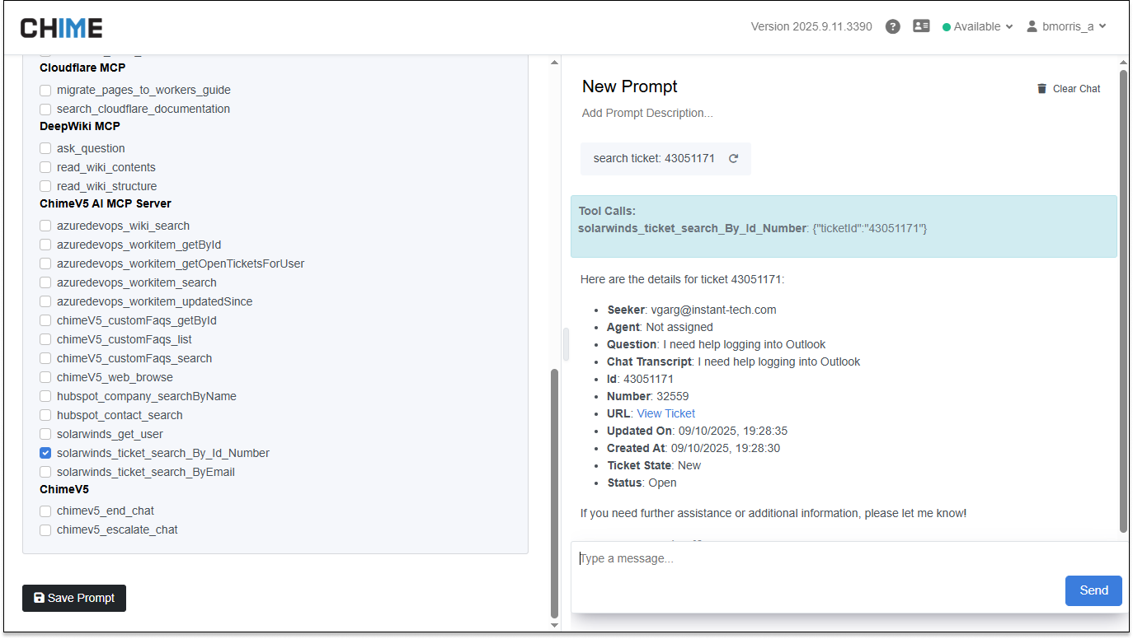This screenshot has width=1133, height=639.
Task: Click the 'search ticket: 43051171' message text
Action: [x=654, y=159]
